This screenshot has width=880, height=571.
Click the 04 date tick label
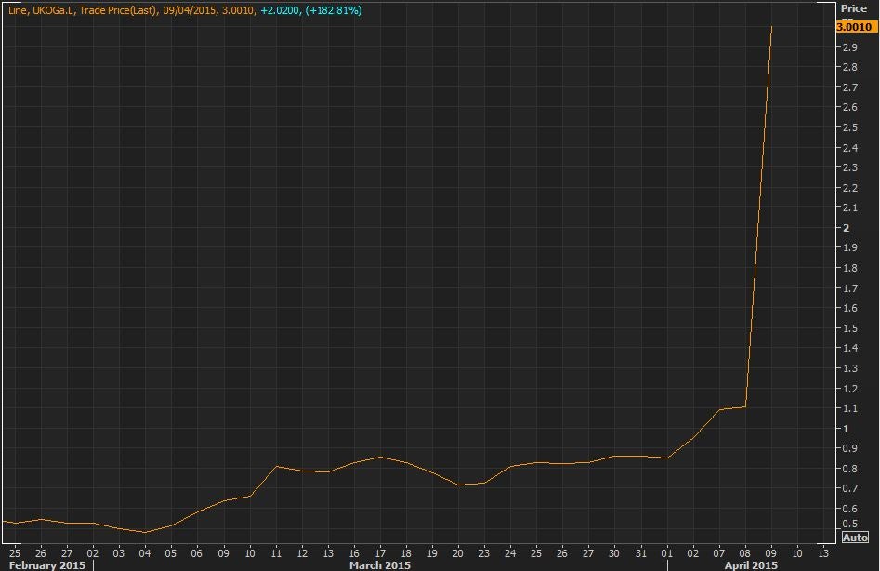point(145,553)
